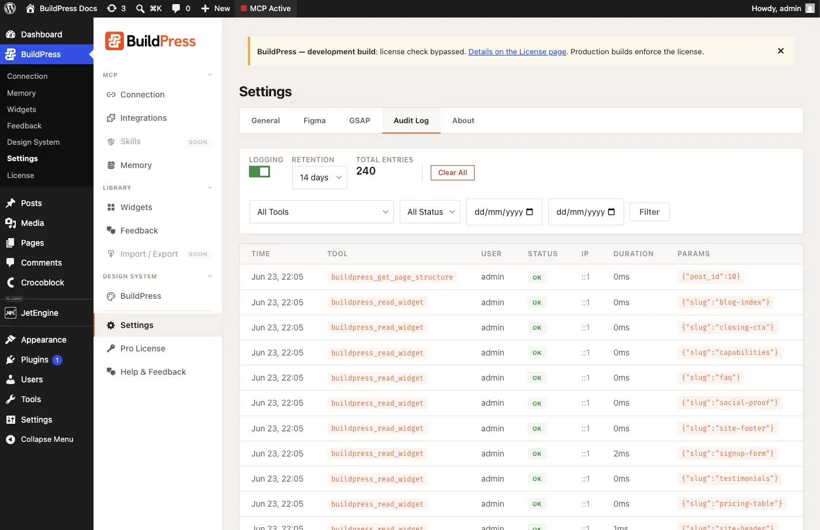
Task: Open the Pages menu
Action: point(47,243)
